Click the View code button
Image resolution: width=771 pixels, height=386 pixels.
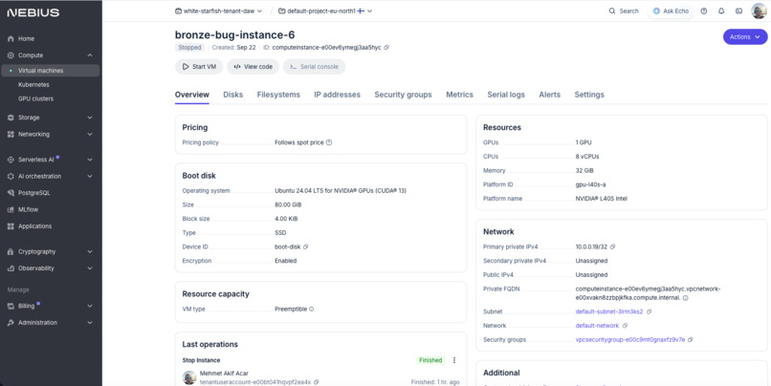point(253,67)
